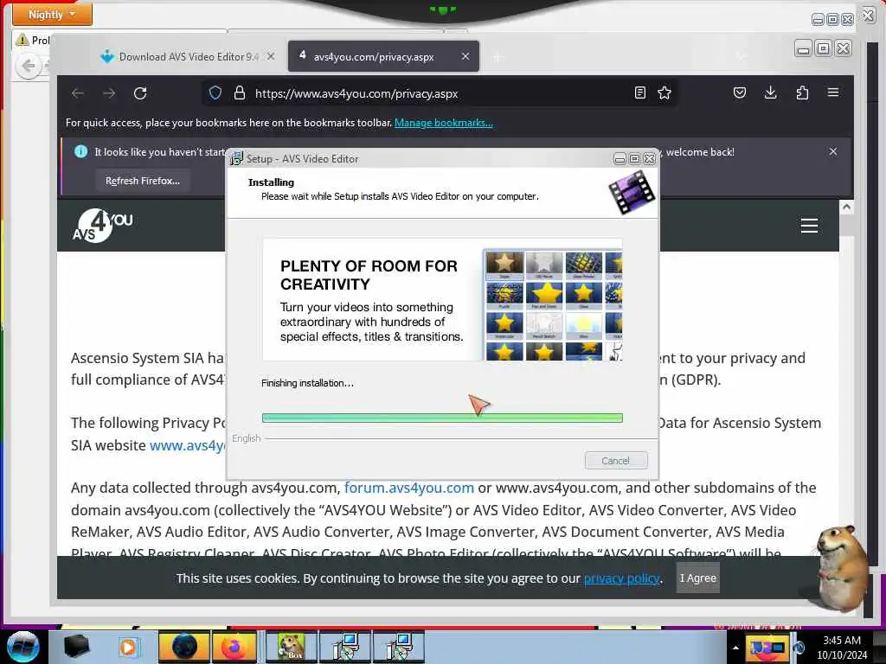Click the installation progress bar
The height and width of the screenshot is (664, 886).
[442, 418]
